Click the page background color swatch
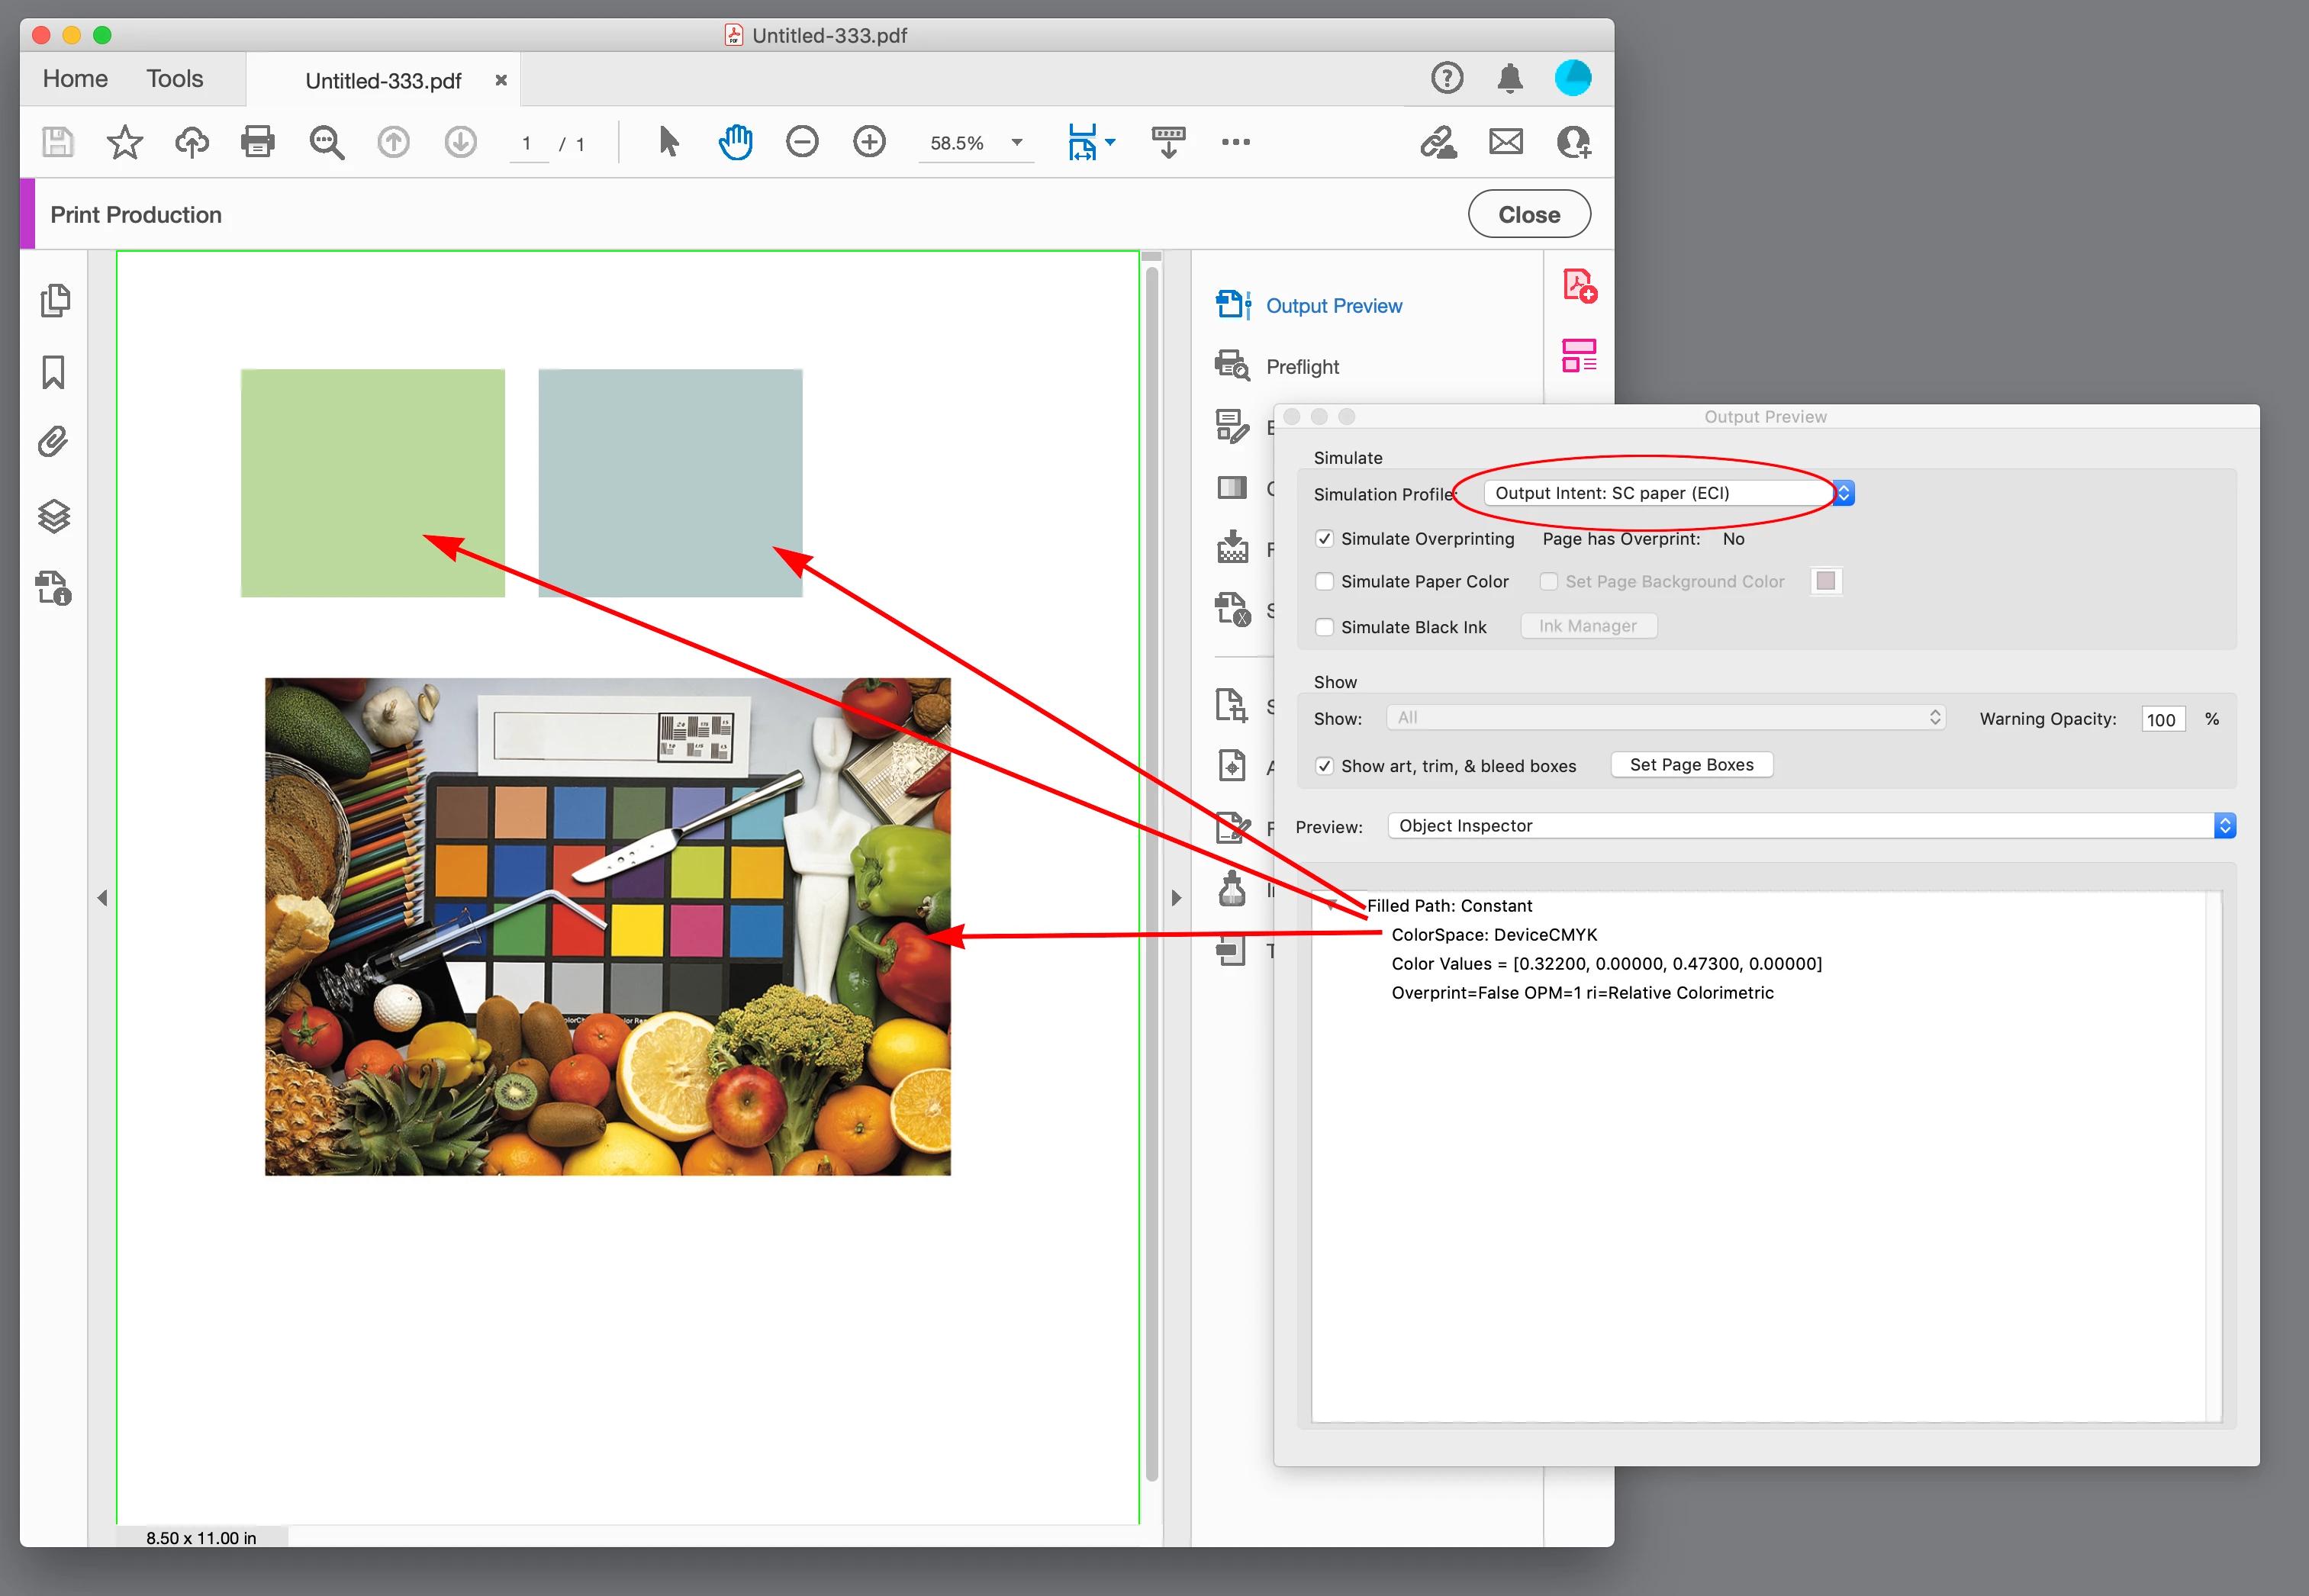The width and height of the screenshot is (2309, 1596). pos(1825,581)
